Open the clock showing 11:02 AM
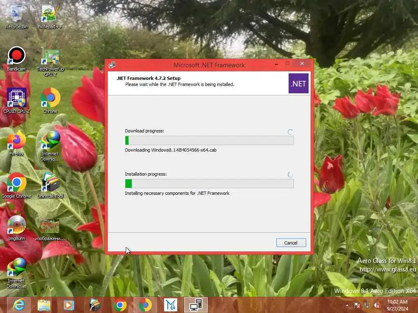The image size is (418, 313). click(x=397, y=305)
